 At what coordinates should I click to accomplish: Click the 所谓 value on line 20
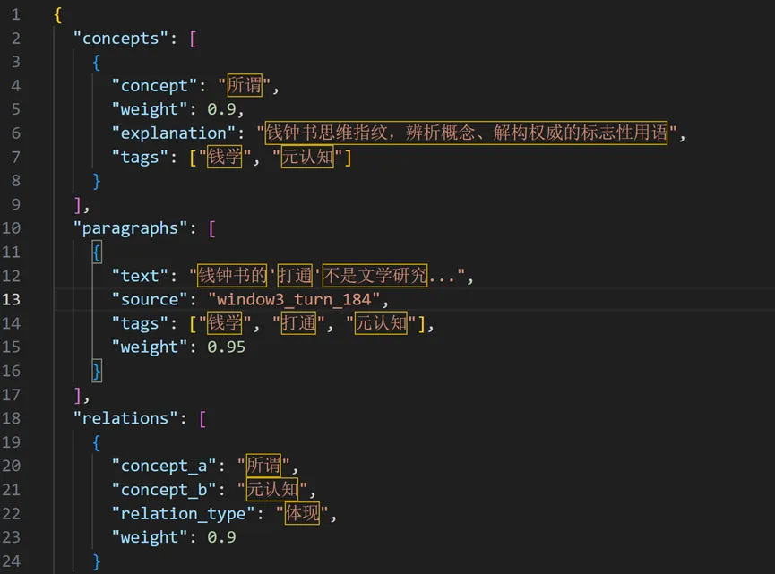coord(263,466)
